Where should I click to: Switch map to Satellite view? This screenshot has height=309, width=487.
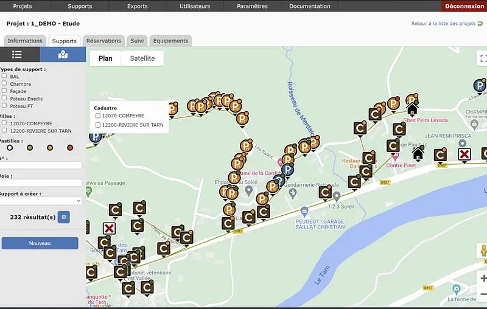coord(142,58)
